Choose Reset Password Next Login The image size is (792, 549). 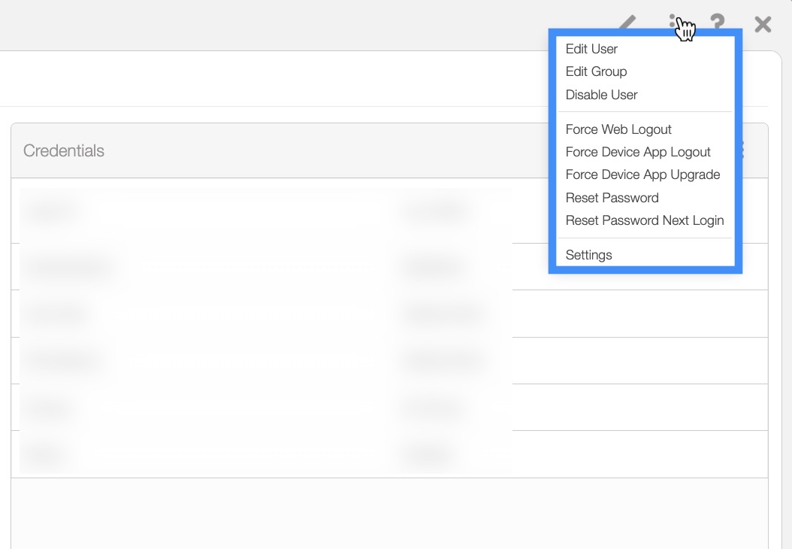pyautogui.click(x=645, y=220)
